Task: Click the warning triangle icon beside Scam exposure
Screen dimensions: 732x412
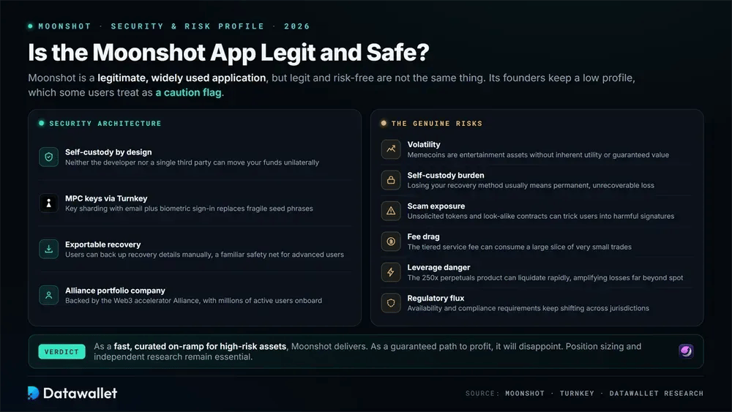Action: (391, 211)
